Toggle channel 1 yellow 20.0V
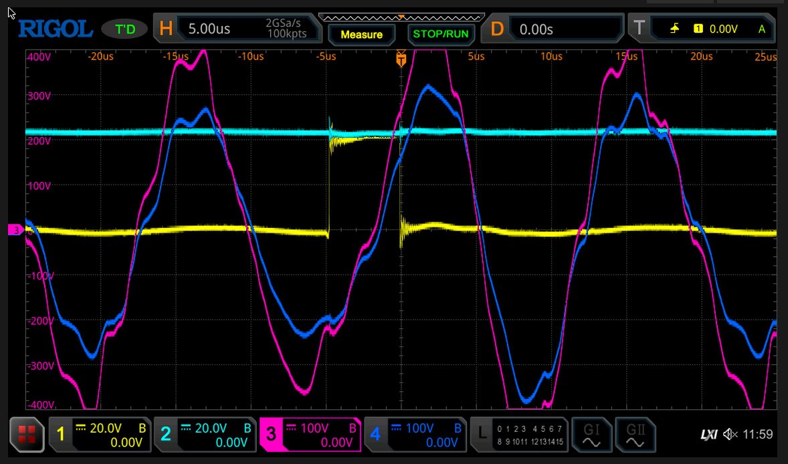 coord(100,434)
